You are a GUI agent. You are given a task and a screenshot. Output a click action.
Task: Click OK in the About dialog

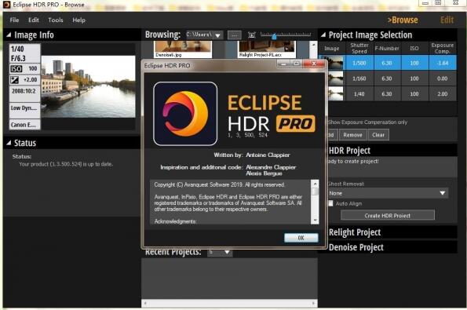tap(301, 238)
